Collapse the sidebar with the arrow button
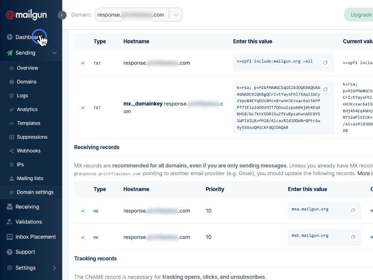Image resolution: width=373 pixels, height=280 pixels. [x=62, y=15]
